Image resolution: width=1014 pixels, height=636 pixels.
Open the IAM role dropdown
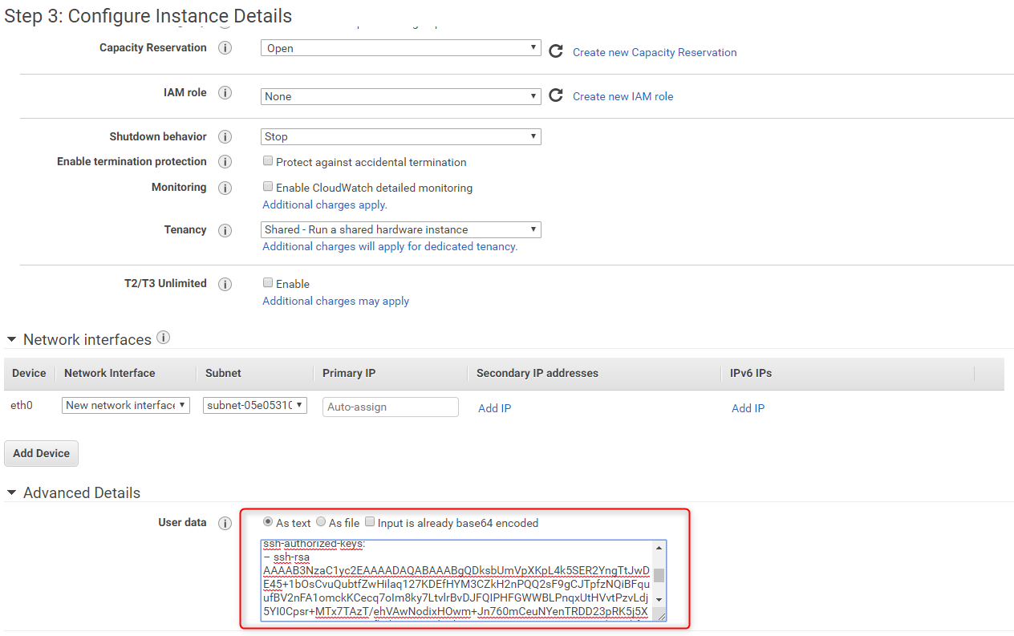401,96
